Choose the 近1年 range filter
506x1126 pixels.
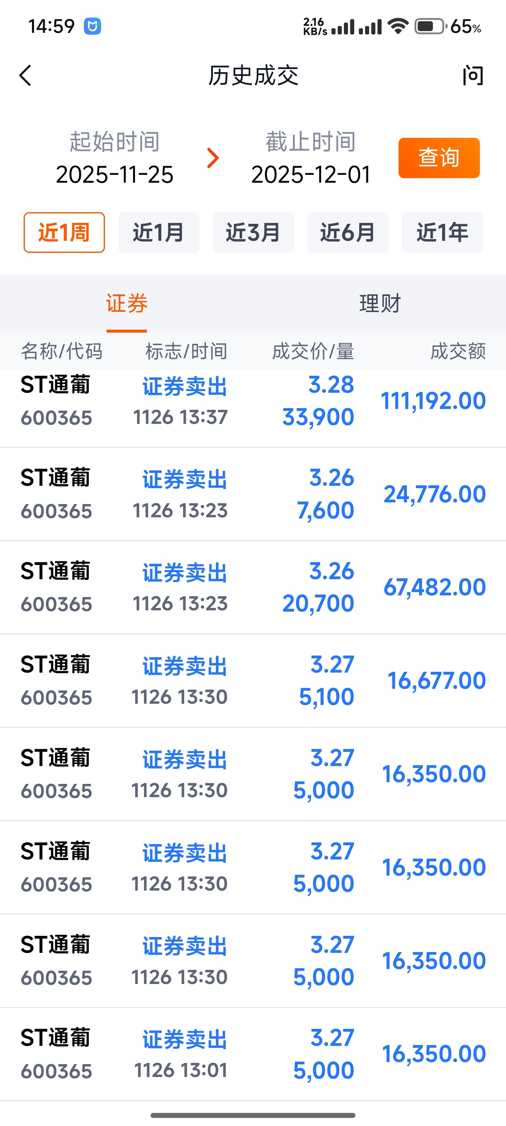(442, 233)
